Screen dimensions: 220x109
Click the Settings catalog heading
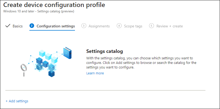105,51
